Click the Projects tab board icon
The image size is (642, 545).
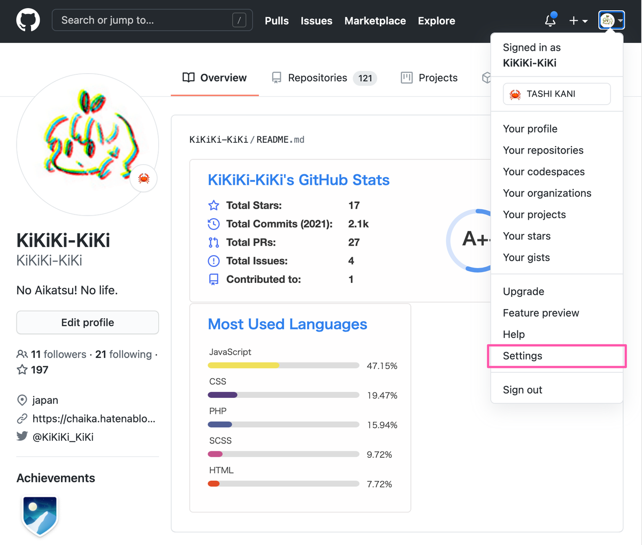(407, 78)
